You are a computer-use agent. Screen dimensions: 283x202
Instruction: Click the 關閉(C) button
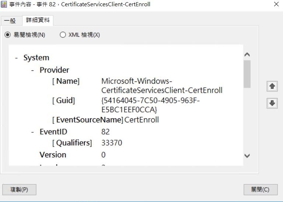coord(261,189)
